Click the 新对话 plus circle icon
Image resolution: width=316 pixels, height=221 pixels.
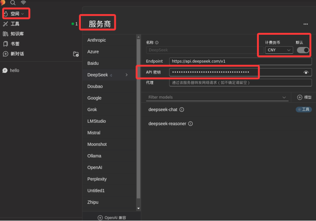(x=5, y=54)
